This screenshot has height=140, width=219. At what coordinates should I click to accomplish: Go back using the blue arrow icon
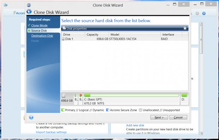[29, 12]
